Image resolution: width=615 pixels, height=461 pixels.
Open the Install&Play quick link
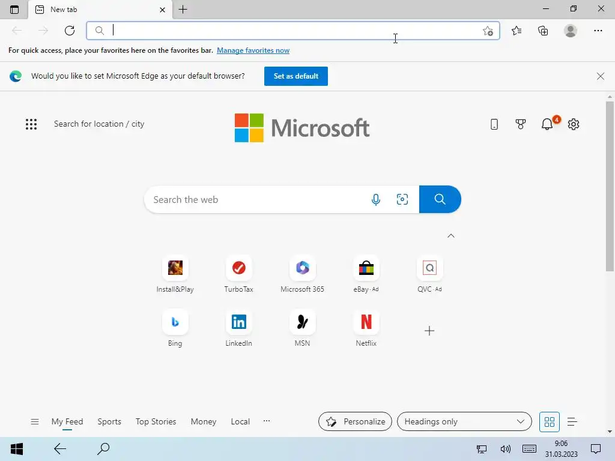pos(175,274)
